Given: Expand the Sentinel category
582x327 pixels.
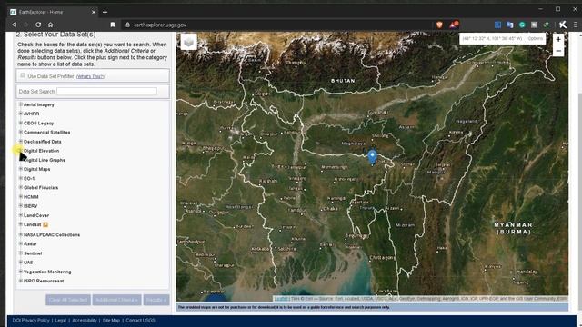Looking at the screenshot, I should click(x=21, y=253).
